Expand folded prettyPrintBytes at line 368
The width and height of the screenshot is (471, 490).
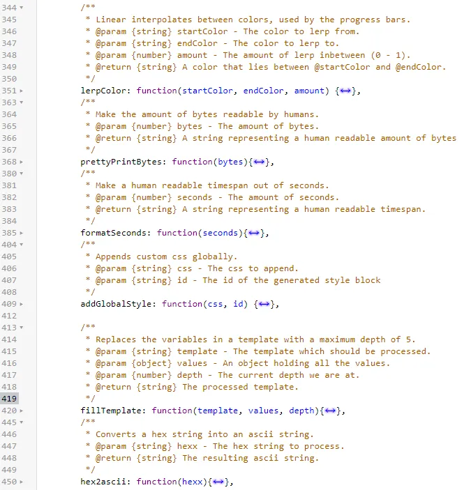21,162
